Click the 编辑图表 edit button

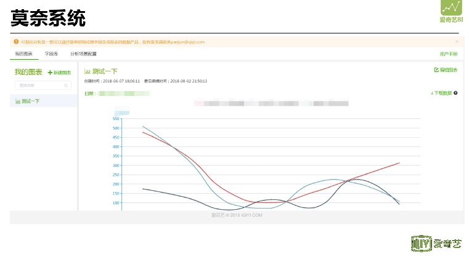coord(446,70)
